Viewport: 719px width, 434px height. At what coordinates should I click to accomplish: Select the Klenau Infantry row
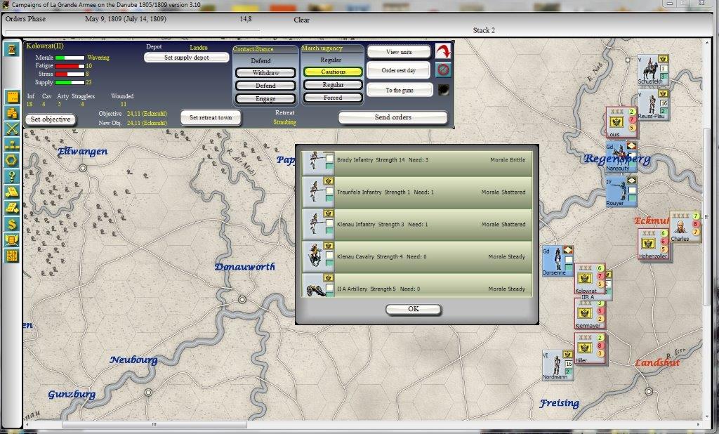[x=417, y=224]
